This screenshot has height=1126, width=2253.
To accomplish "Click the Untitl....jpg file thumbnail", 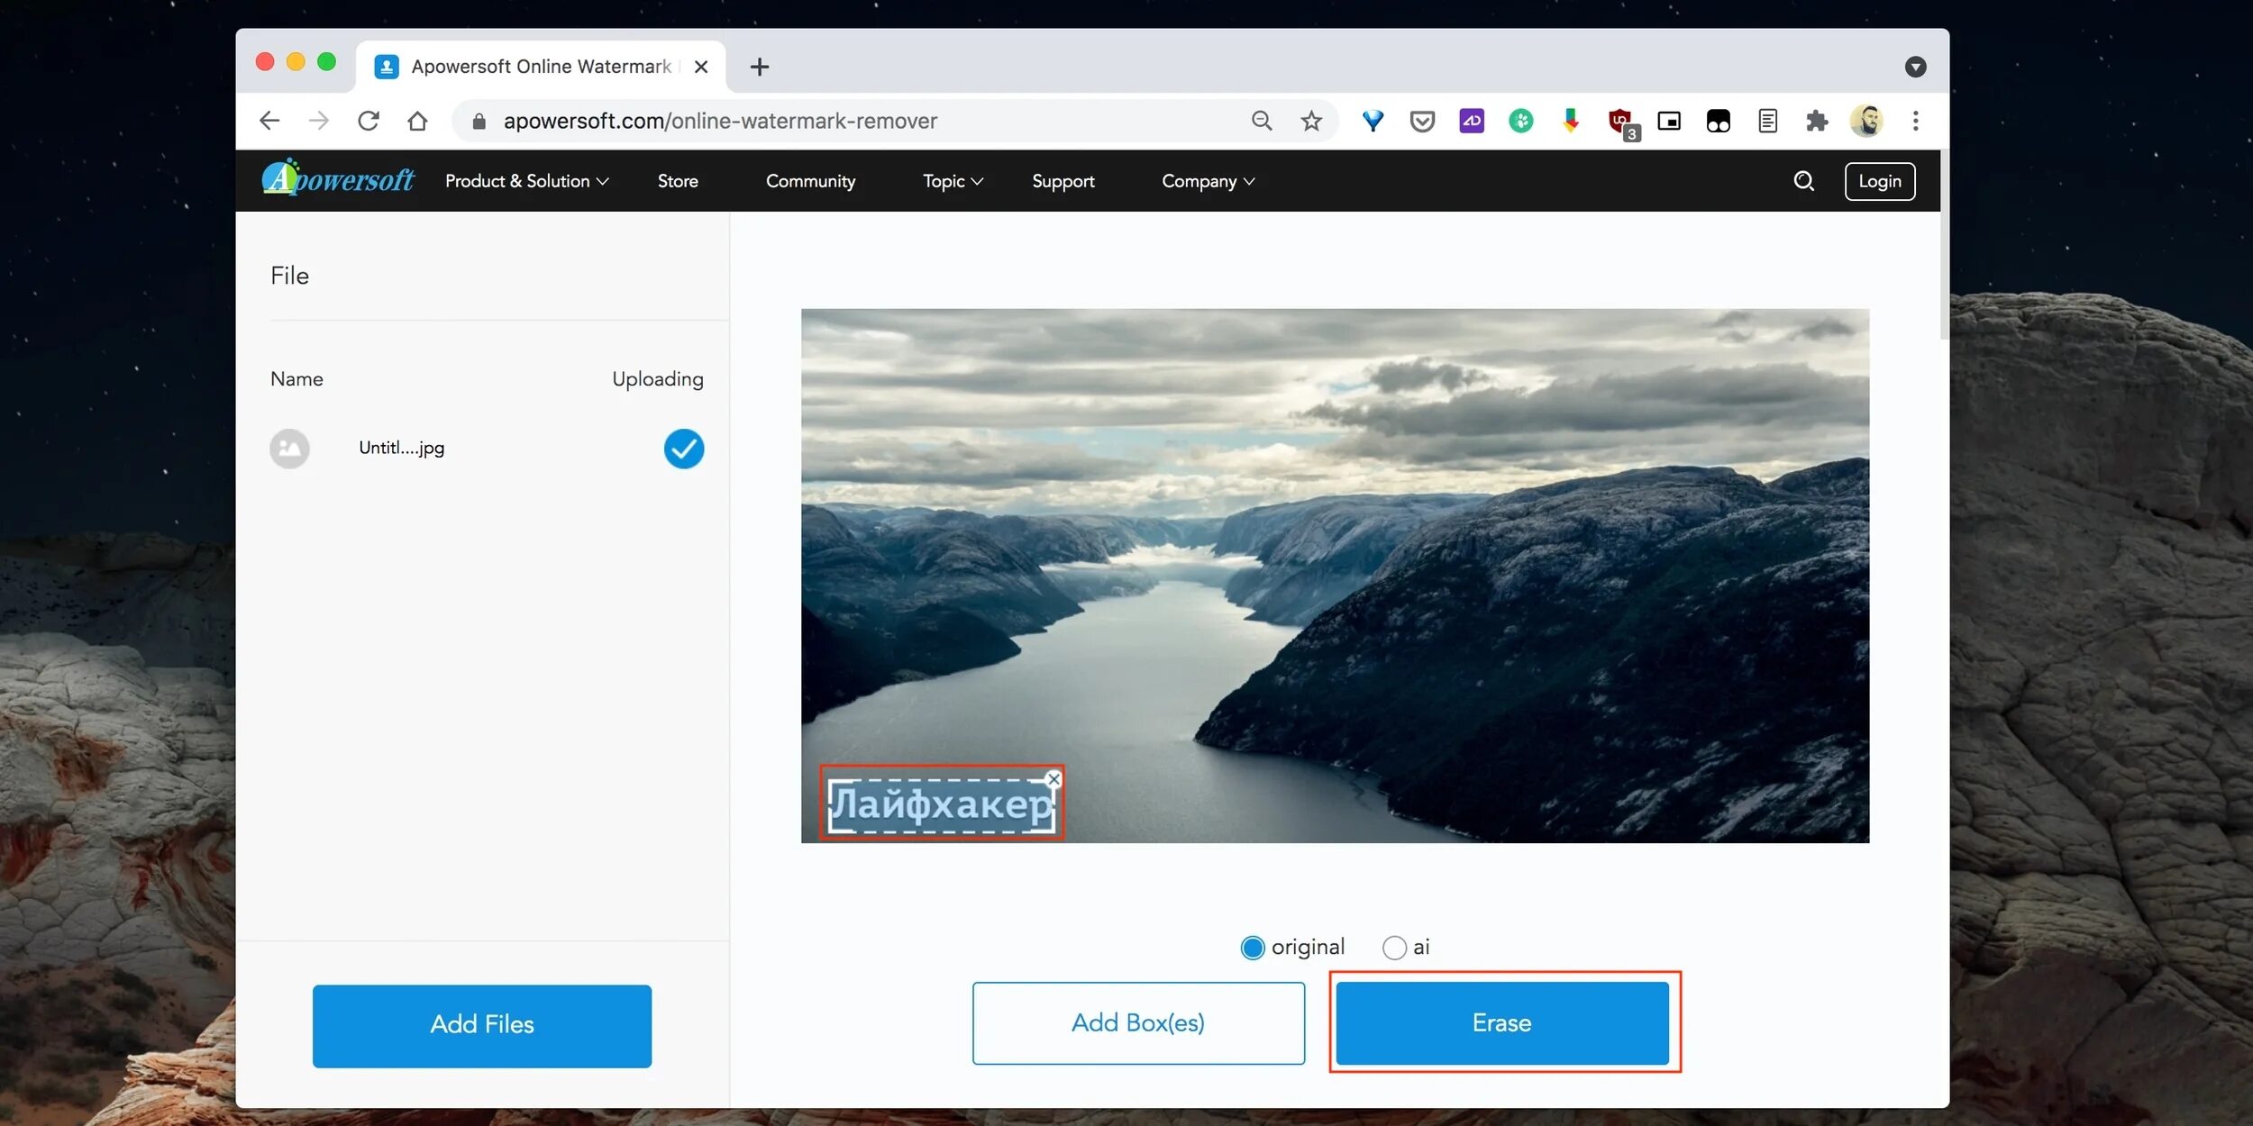I will tap(288, 447).
